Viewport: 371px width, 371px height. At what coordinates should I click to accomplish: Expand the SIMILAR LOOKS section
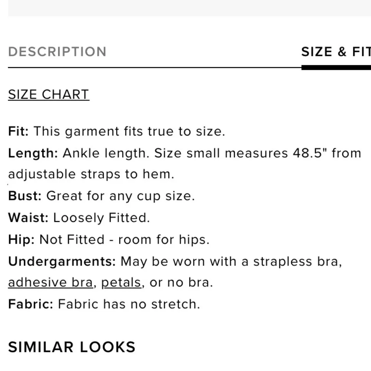tap(71, 347)
